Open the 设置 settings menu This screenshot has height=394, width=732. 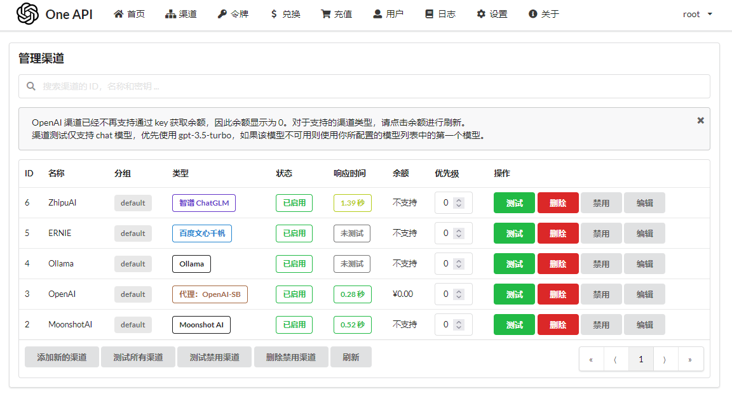[x=492, y=14]
